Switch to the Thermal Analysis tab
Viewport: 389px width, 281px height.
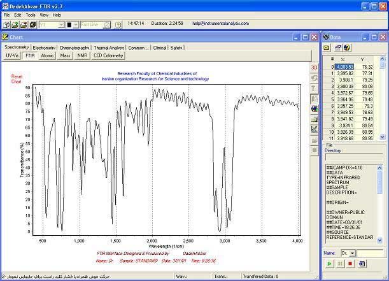[x=109, y=48]
